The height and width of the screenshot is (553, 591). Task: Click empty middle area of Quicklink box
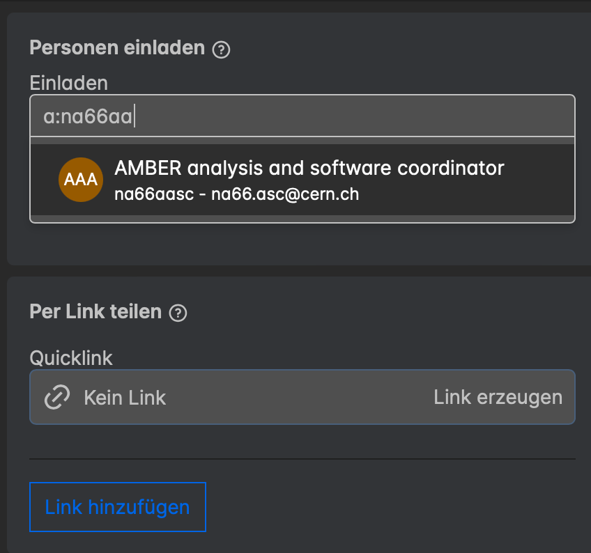click(x=300, y=398)
